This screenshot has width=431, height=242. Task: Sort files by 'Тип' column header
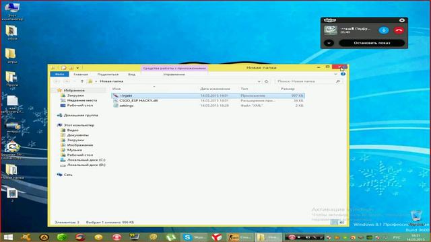pos(244,89)
